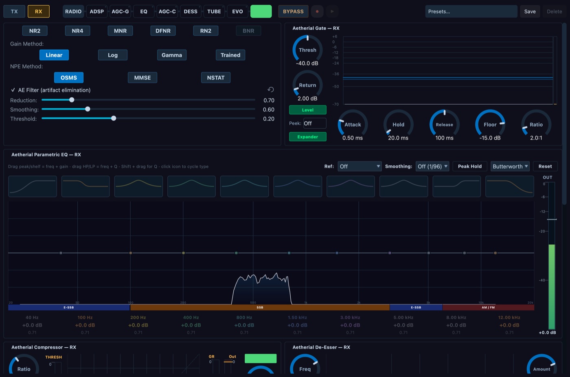Select the NR2 noise reduction button
The height and width of the screenshot is (377, 570).
(x=35, y=31)
